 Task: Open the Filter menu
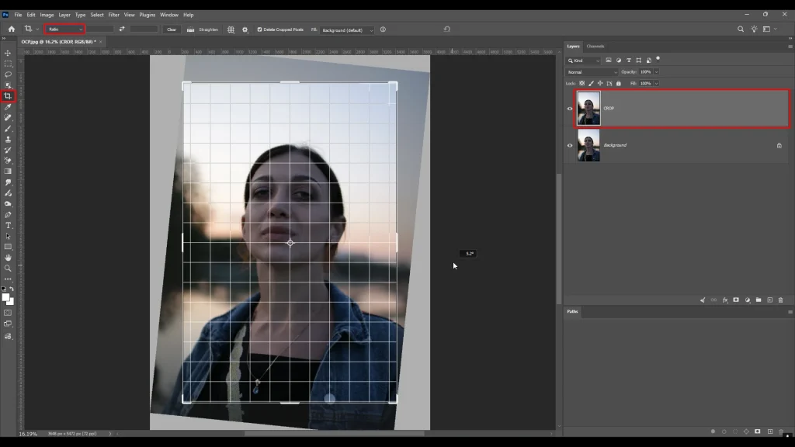tap(113, 15)
